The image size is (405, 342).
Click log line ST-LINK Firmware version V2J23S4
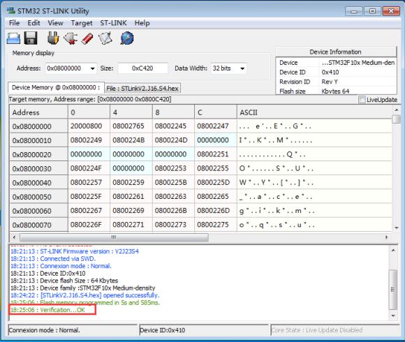[x=75, y=251]
